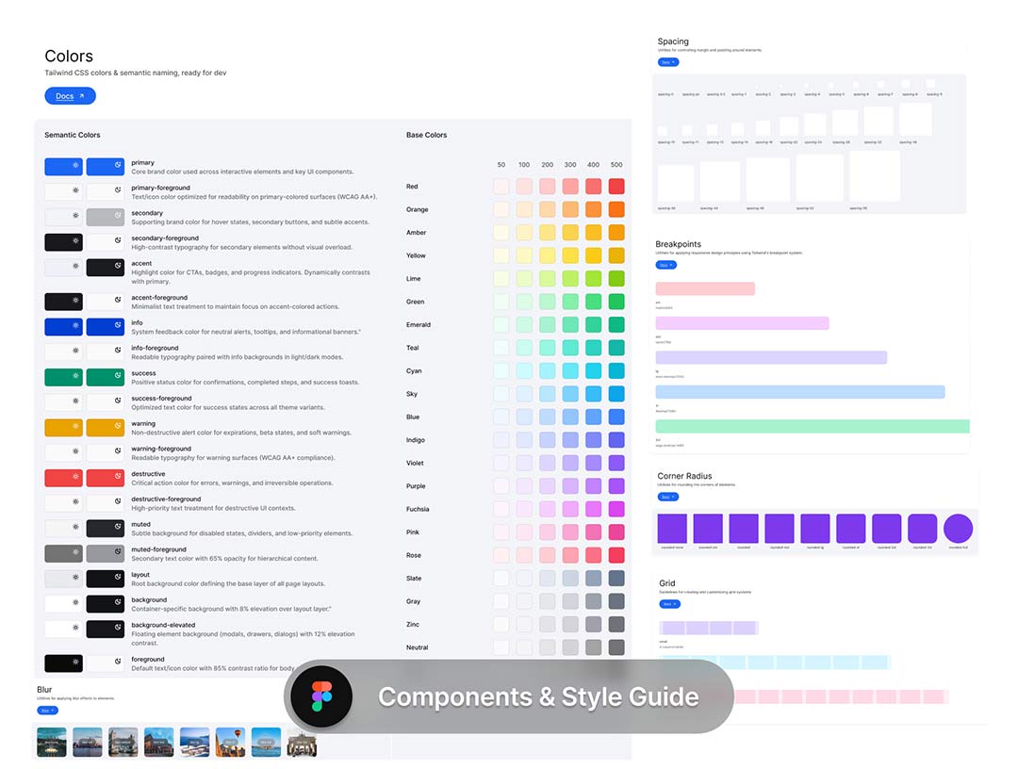The height and width of the screenshot is (769, 1018).
Task: Click the sun icon on destructive light swatch
Action: point(76,479)
